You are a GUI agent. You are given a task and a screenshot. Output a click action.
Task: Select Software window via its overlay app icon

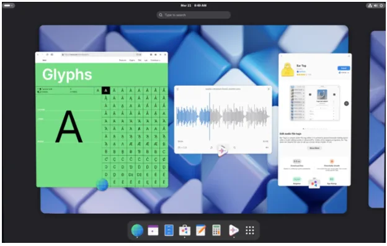[x=314, y=183]
